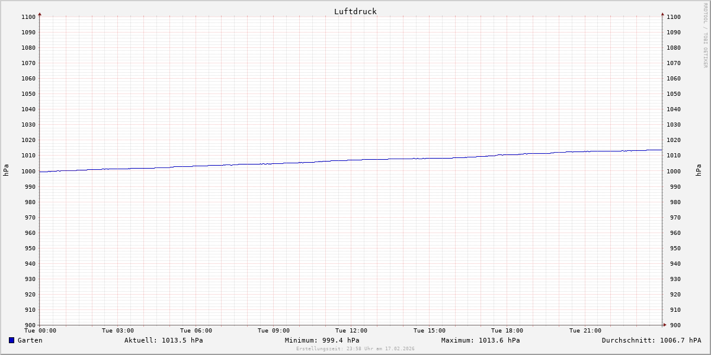Click the Durchschnitt 1006.7 hPA value
The image size is (711, 355).
[651, 340]
